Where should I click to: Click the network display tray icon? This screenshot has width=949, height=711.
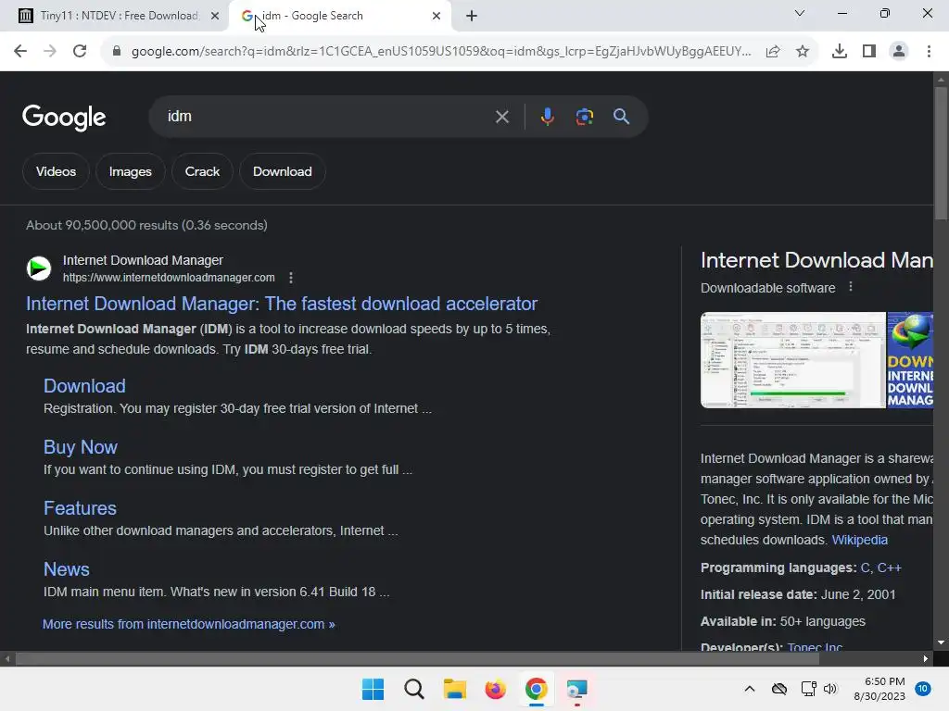808,689
